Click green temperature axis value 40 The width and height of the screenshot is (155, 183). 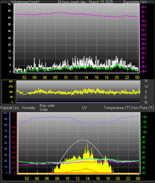(x=144, y=163)
